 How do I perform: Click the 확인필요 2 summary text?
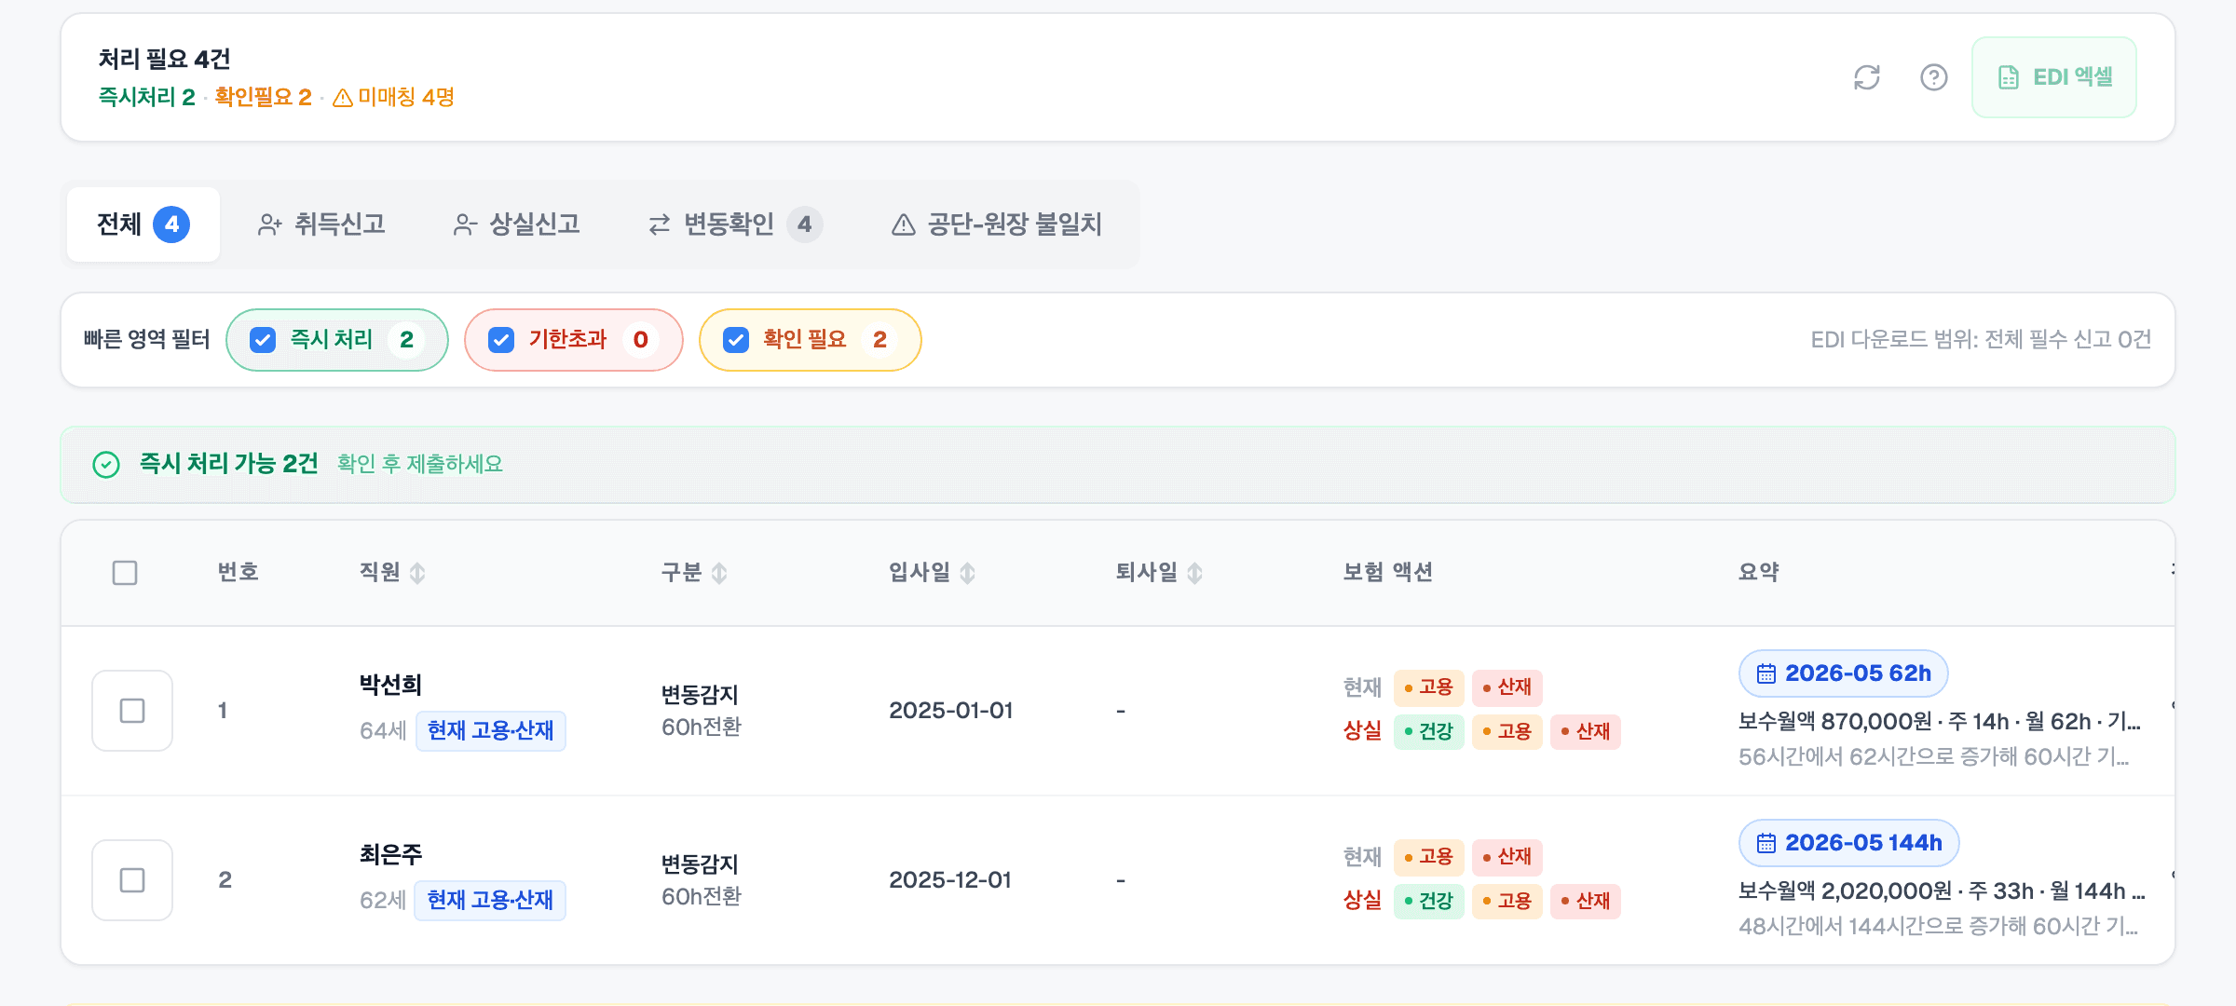click(x=264, y=98)
